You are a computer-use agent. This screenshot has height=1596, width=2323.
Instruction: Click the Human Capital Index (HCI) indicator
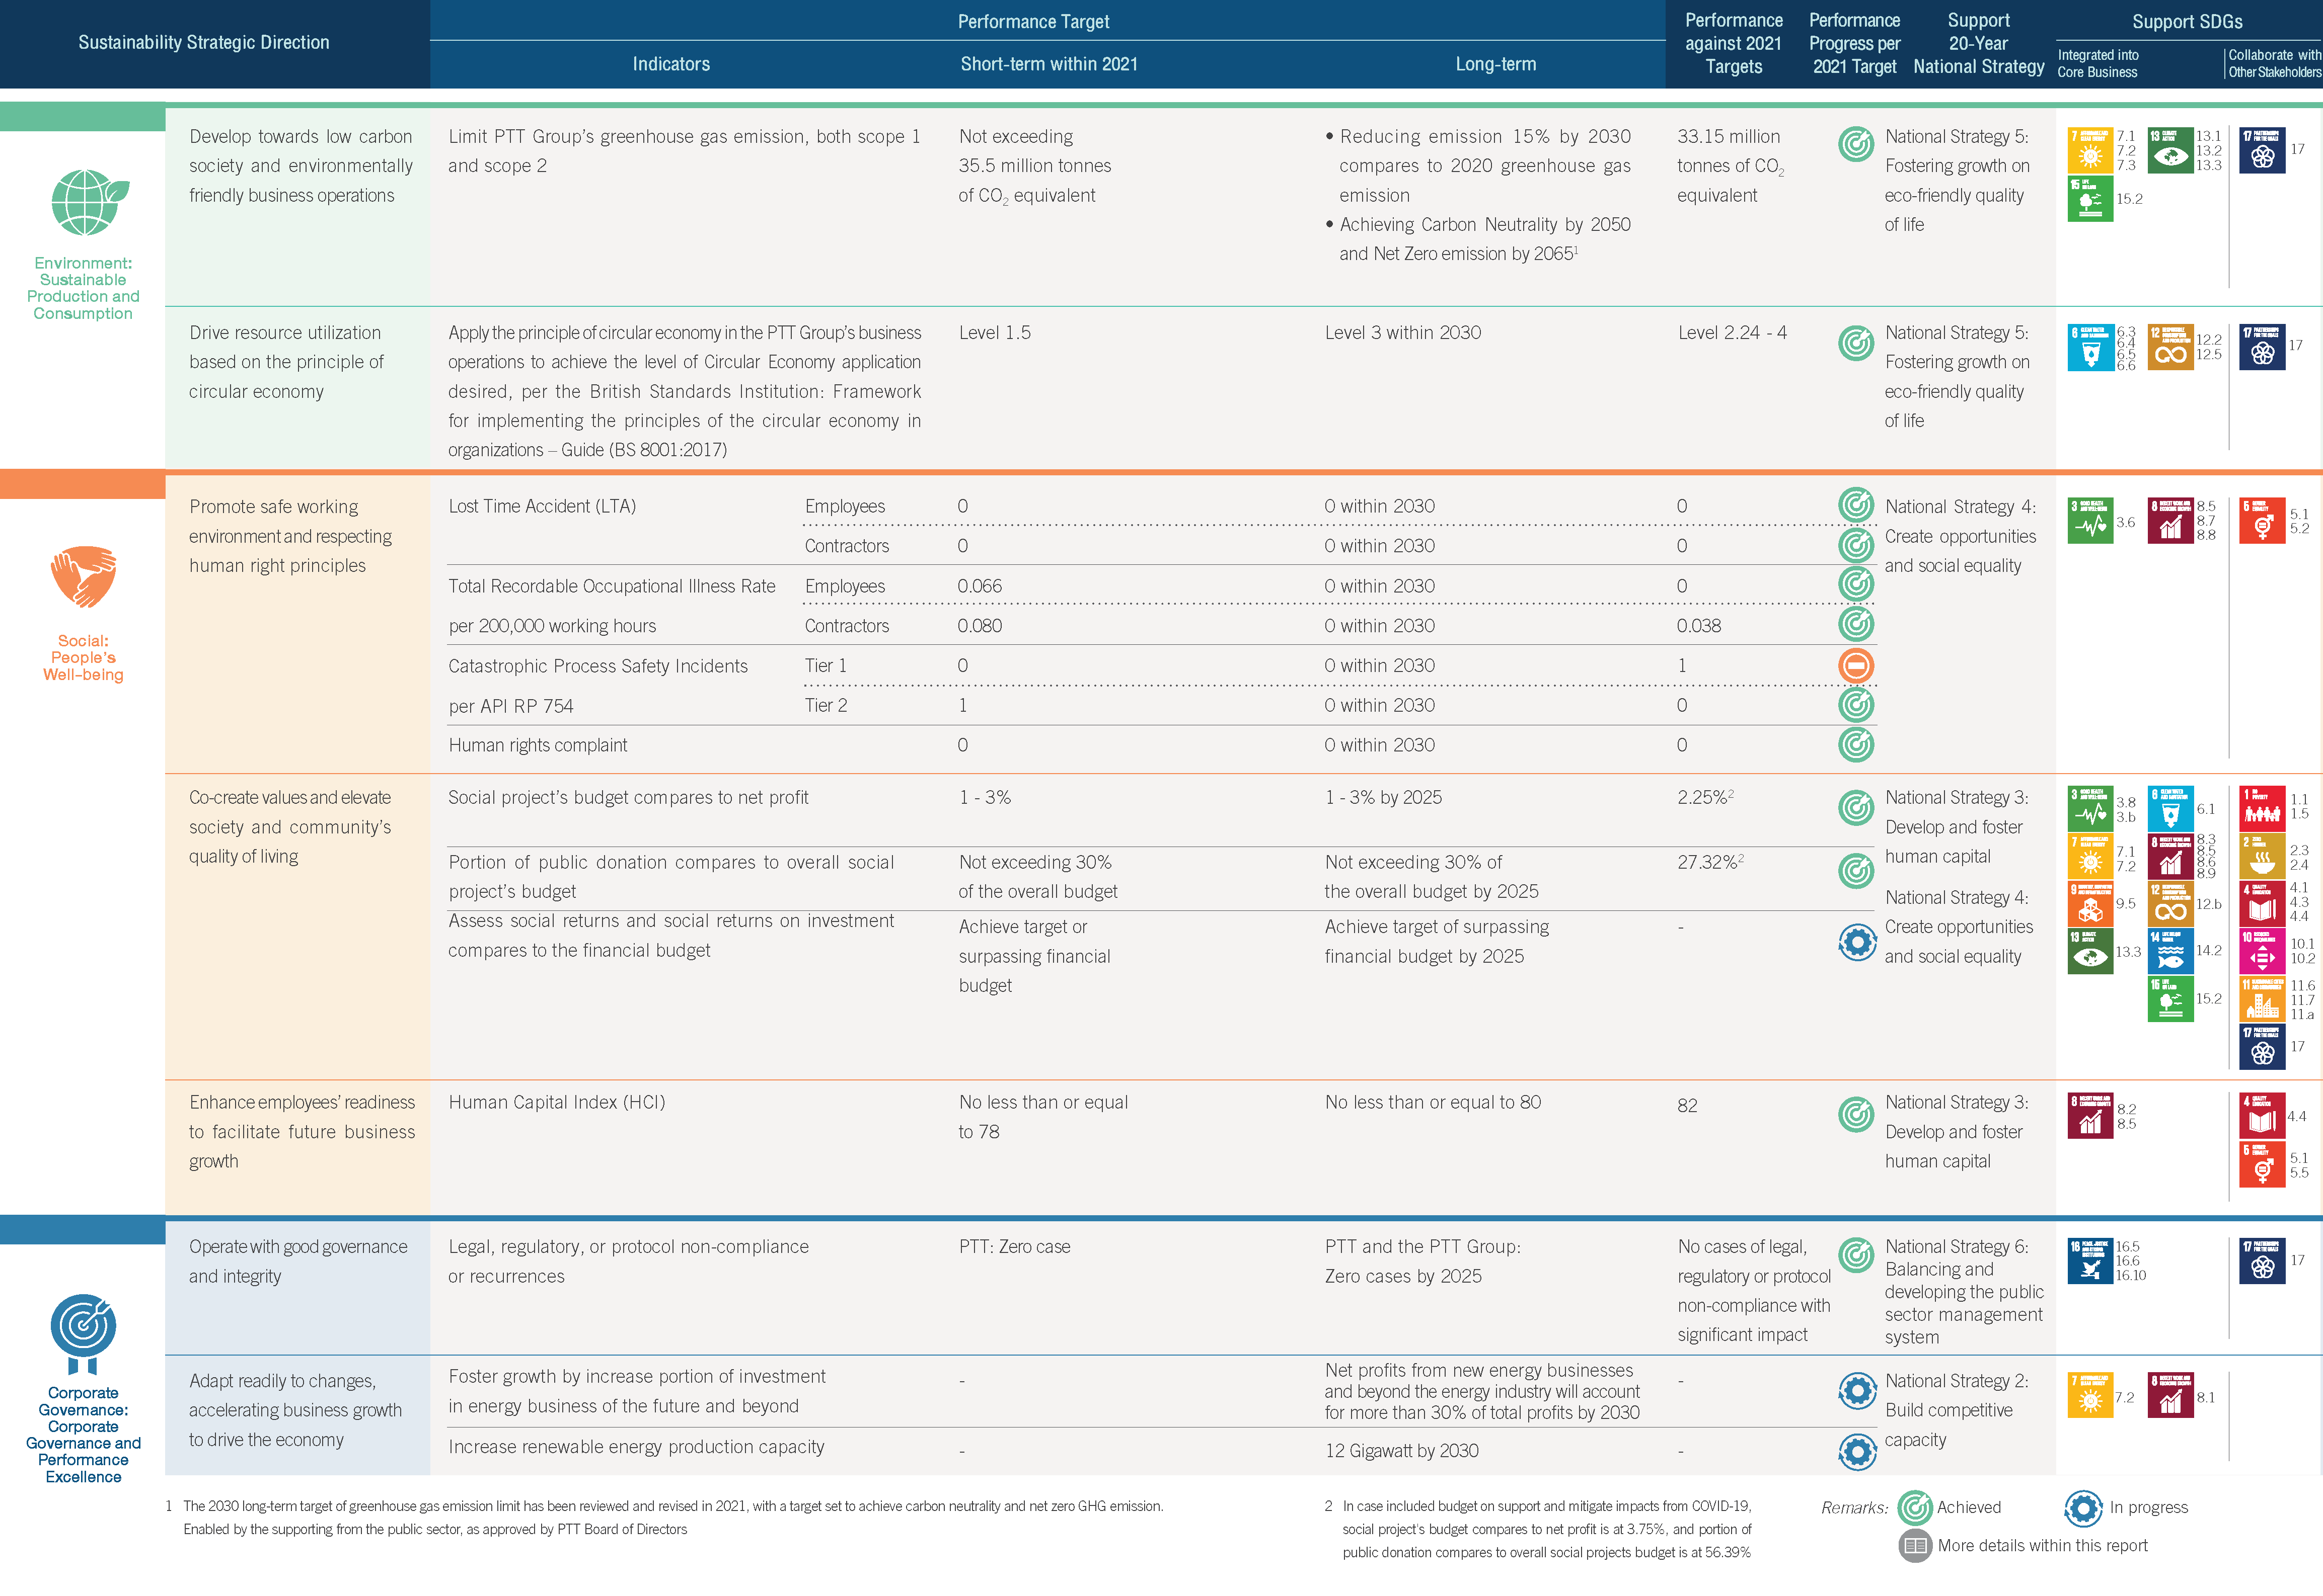click(556, 1102)
